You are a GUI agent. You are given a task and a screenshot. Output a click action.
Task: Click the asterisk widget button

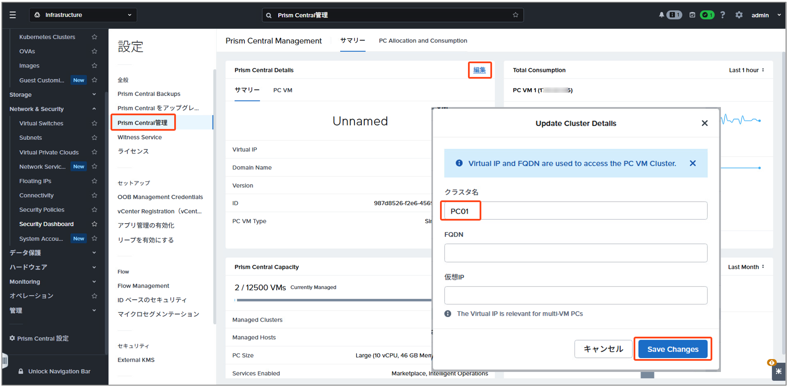(x=779, y=372)
